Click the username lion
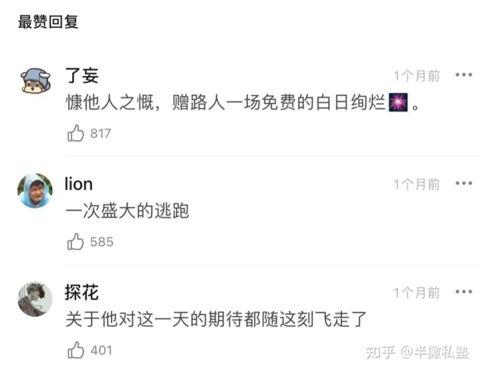This screenshot has height=372, width=481. 79,184
